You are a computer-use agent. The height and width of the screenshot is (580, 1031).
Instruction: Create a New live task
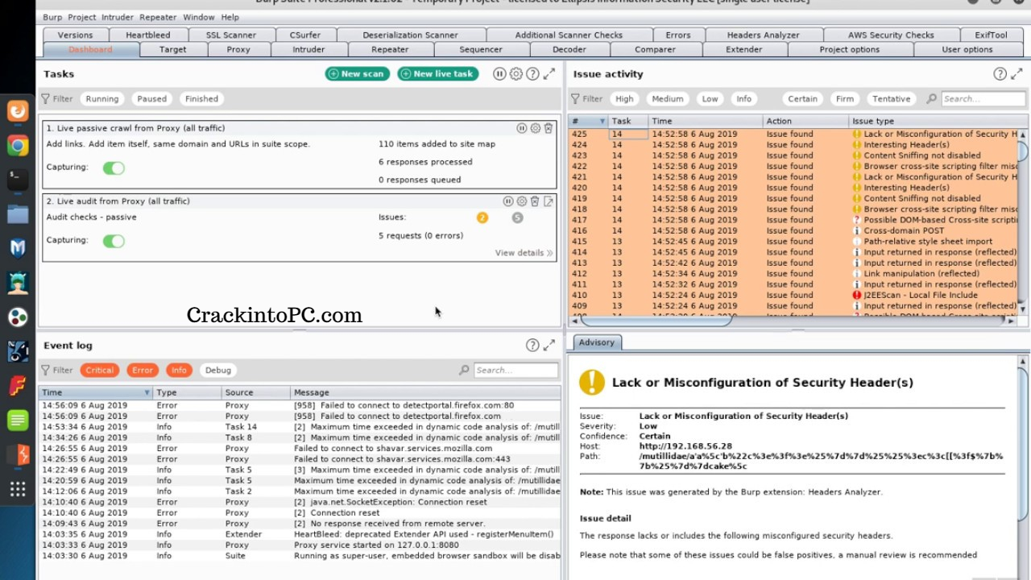[x=438, y=74]
